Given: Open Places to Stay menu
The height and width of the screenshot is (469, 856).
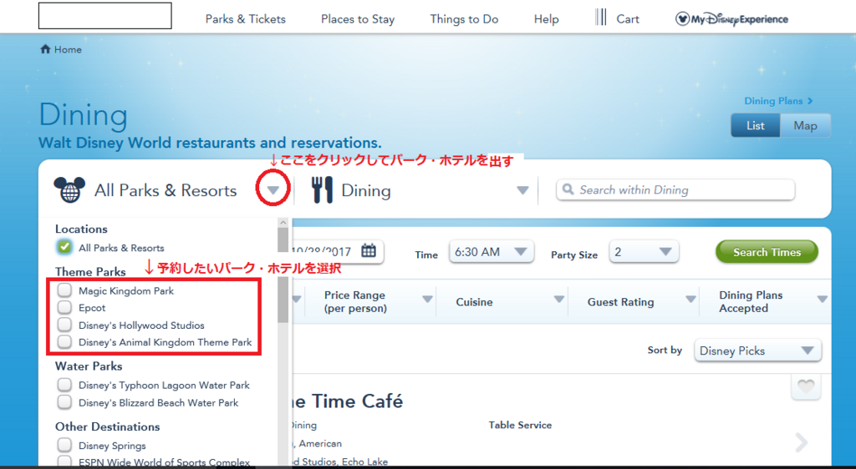Looking at the screenshot, I should pyautogui.click(x=358, y=19).
